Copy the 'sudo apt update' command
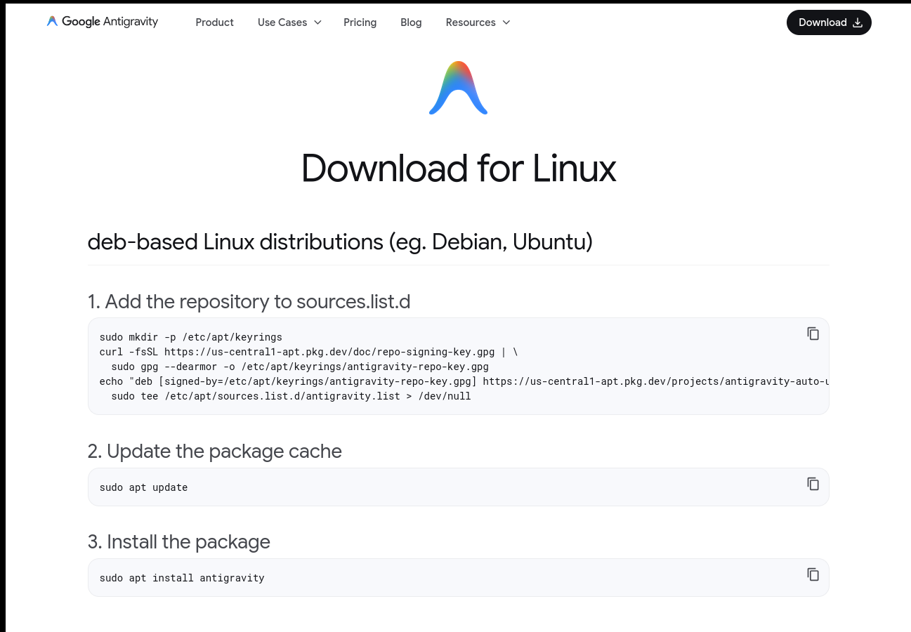911x632 pixels. 813,484
